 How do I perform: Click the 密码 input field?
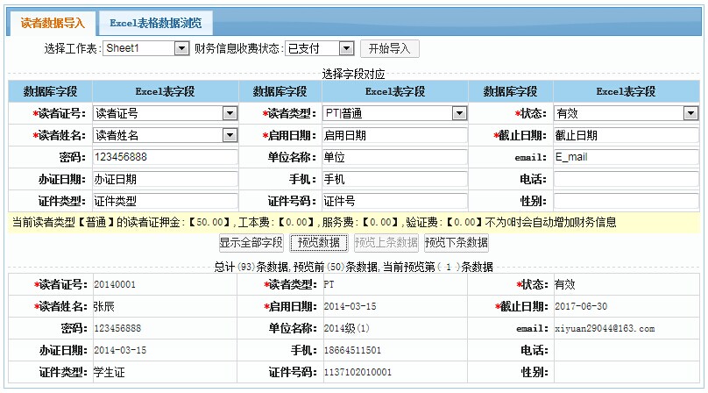point(165,157)
